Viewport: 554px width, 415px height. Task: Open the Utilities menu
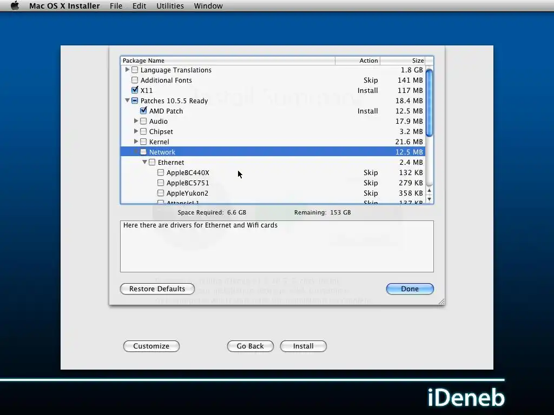click(170, 6)
